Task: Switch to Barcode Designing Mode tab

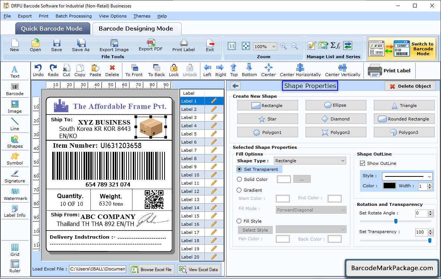Action: 136,28
